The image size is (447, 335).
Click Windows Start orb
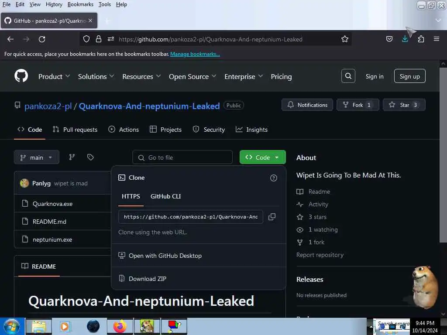tap(12, 326)
